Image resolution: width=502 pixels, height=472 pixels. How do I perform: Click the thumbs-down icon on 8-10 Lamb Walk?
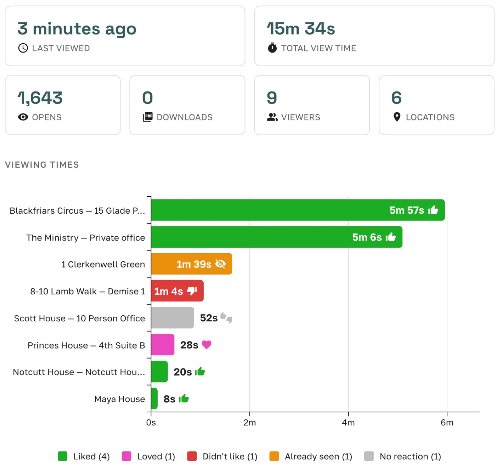(x=192, y=291)
